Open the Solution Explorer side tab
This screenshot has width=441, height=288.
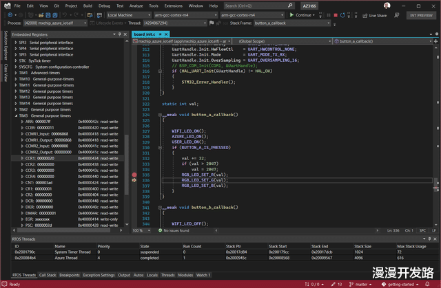click(6, 45)
